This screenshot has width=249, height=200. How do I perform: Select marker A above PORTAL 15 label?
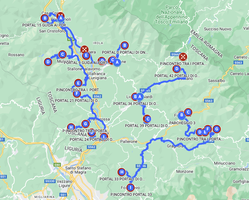click(61, 18)
